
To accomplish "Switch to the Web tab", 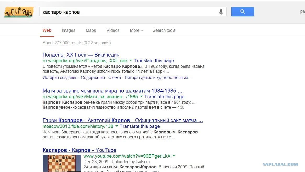I will tap(47, 30).
